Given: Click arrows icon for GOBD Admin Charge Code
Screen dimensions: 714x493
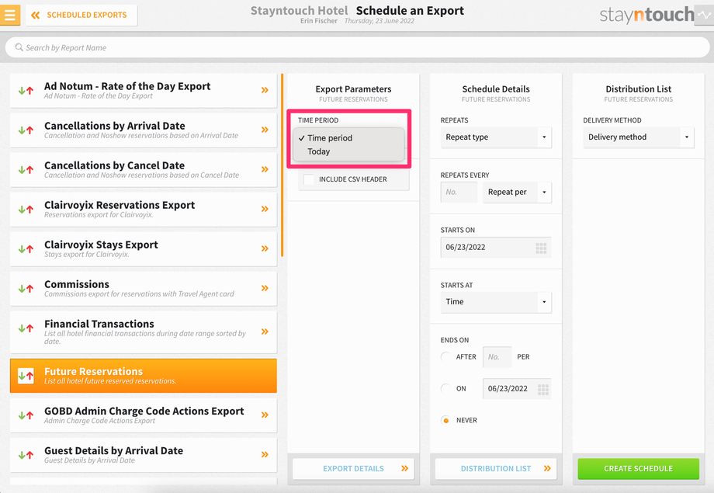Looking at the screenshot, I should [26, 415].
